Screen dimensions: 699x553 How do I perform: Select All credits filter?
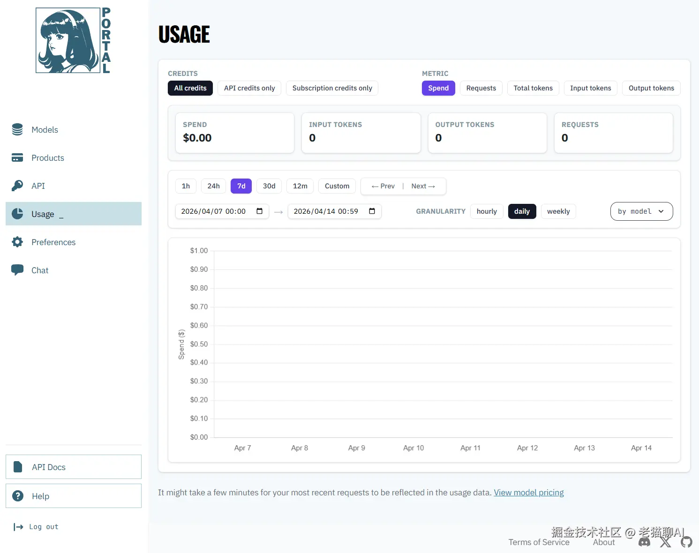190,88
